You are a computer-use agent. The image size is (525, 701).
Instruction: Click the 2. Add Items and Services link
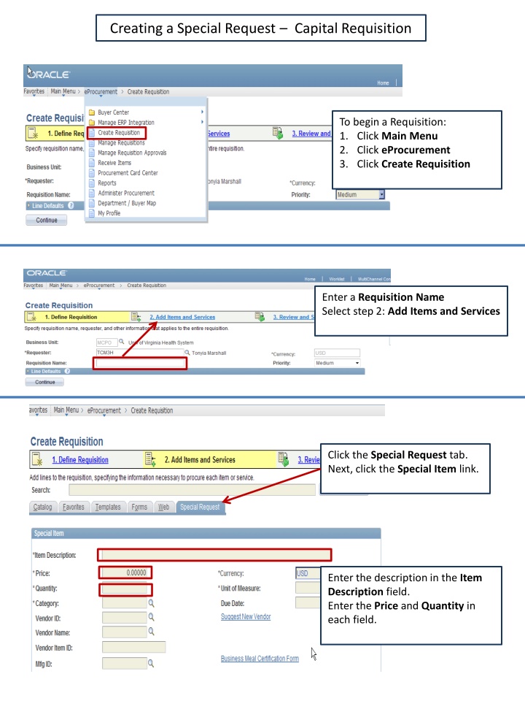point(182,317)
